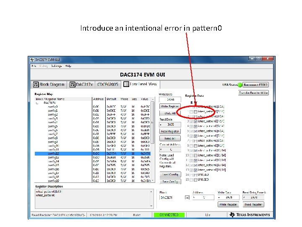The height and width of the screenshot is (227, 302).
Task: Toggle W checkbox for iotest_pattern0[7/14]
Action: pos(195,136)
